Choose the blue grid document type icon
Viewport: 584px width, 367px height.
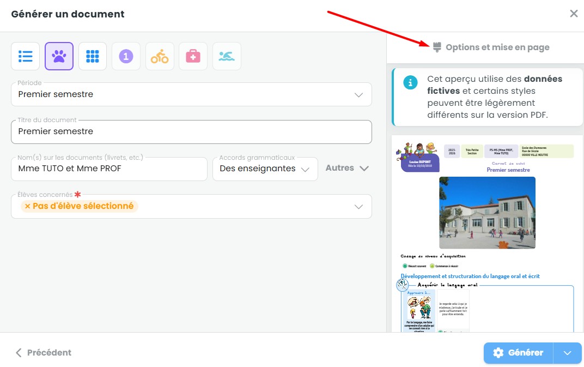pos(93,56)
